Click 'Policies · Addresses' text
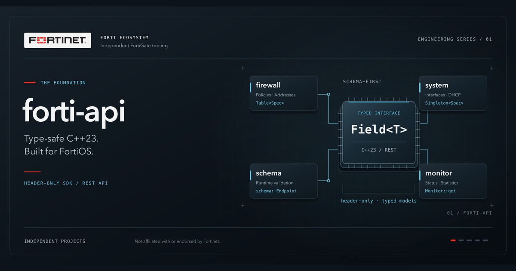 tap(276, 95)
